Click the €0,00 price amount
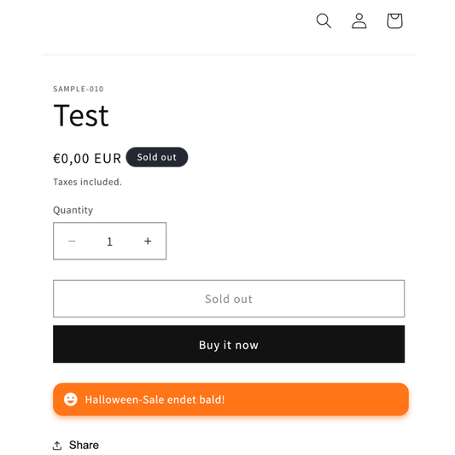455x455 pixels. point(71,159)
